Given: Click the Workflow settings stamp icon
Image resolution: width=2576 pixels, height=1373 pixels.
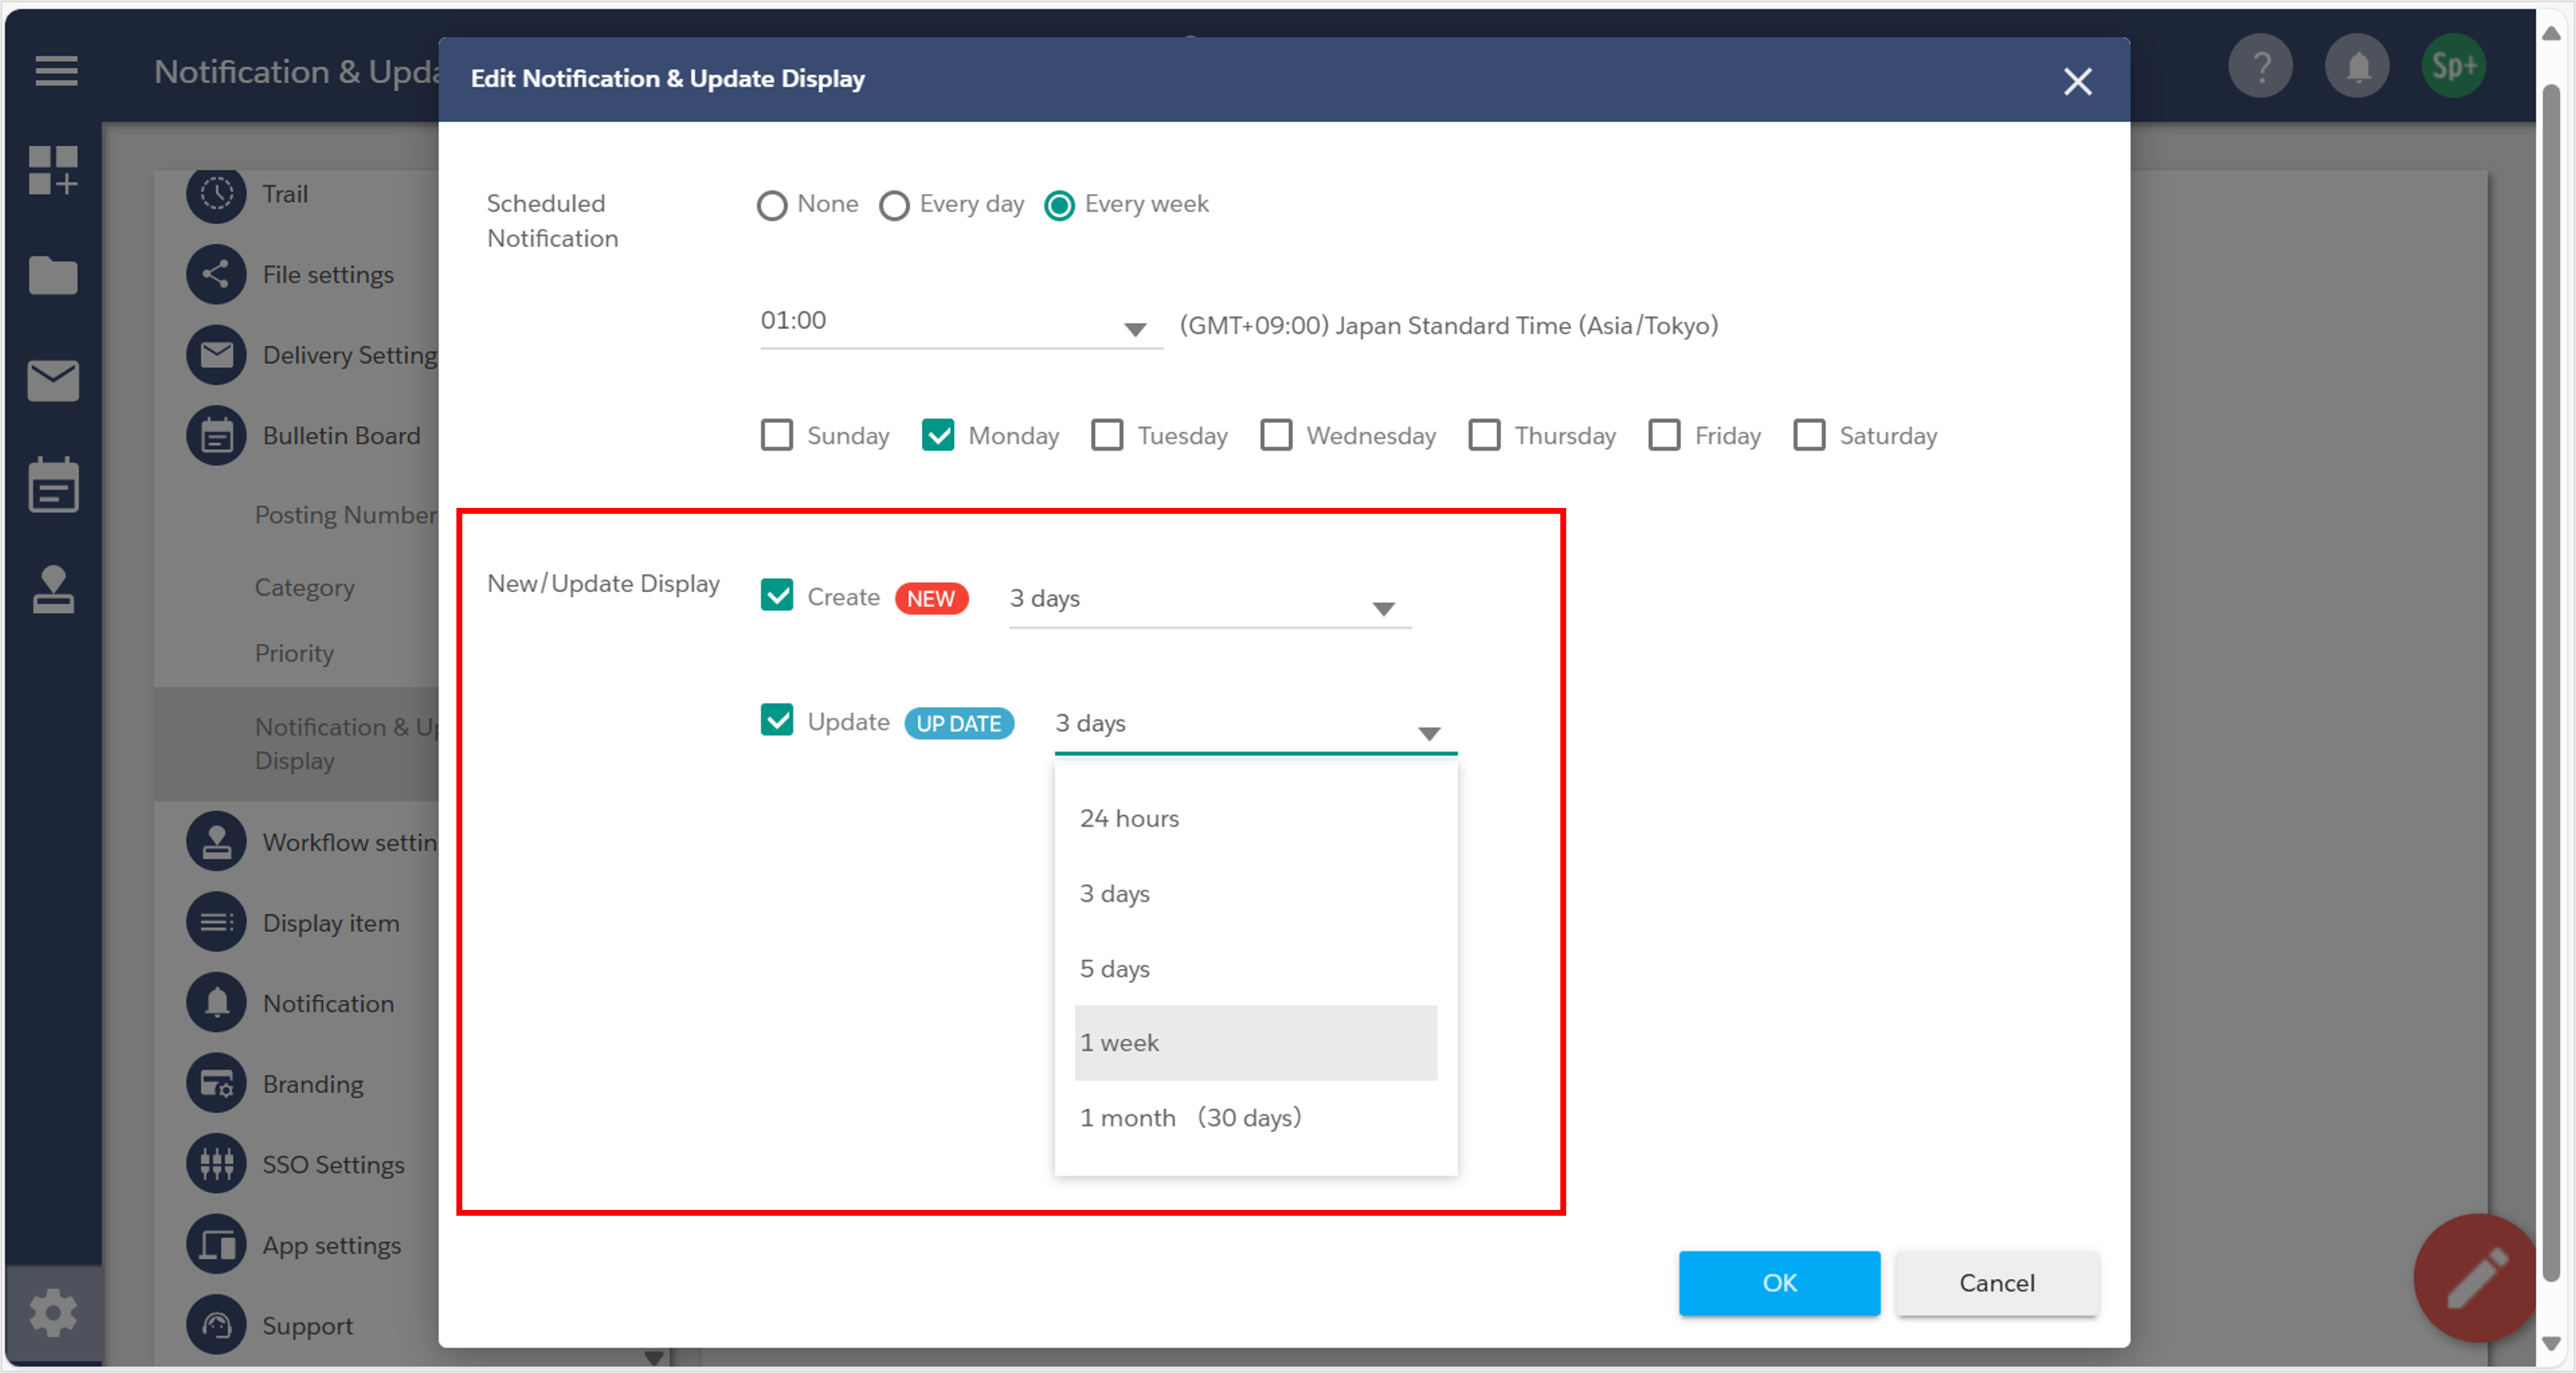Looking at the screenshot, I should (216, 842).
